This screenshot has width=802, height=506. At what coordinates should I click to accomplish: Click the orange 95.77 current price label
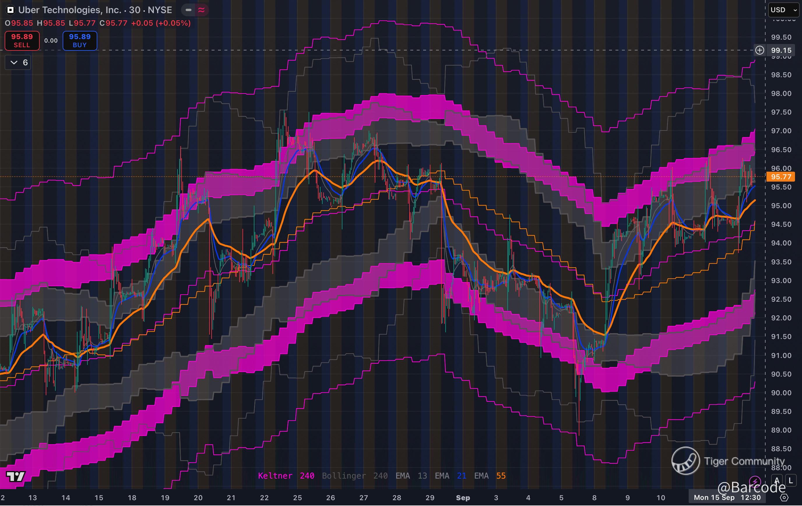point(780,177)
